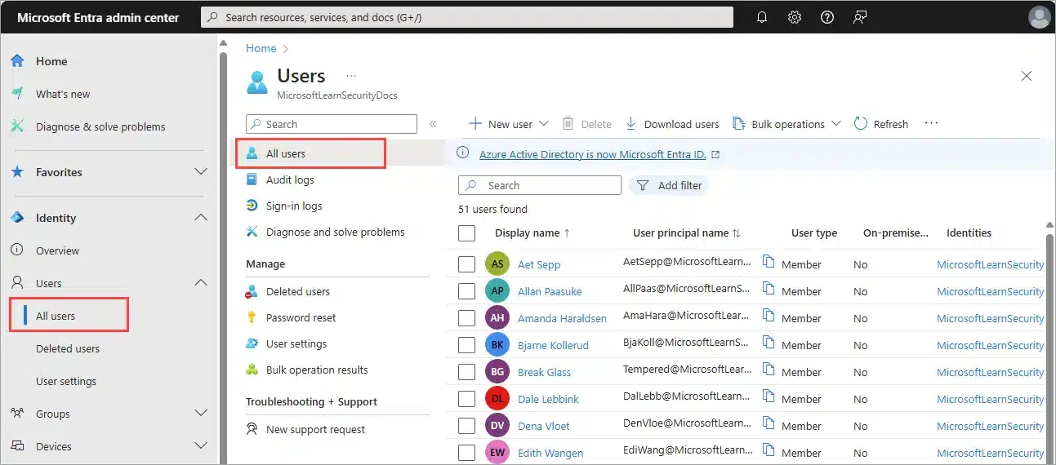Expand the Favorites section chevron
1056x465 pixels.
coord(200,172)
